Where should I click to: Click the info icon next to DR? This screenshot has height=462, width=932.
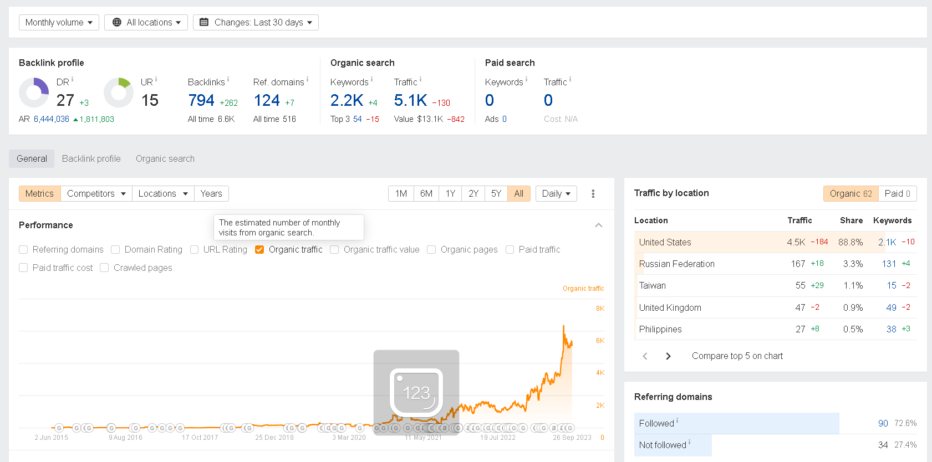click(72, 79)
